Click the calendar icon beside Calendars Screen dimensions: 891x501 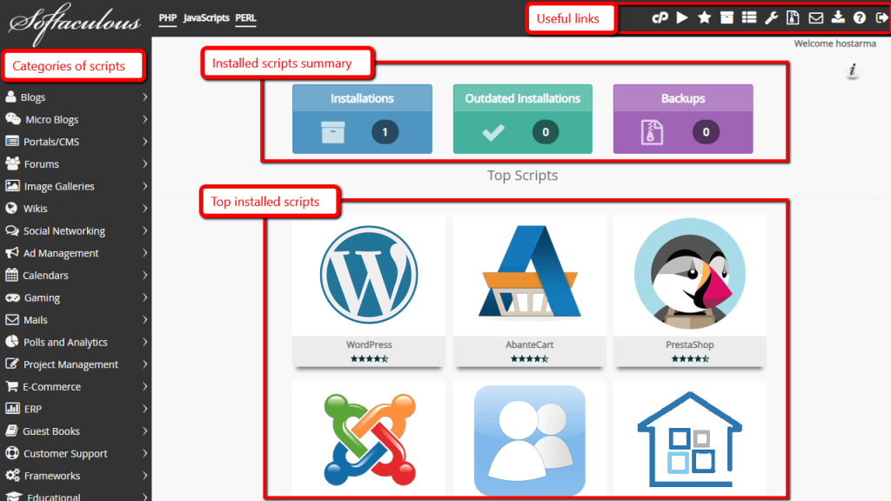point(11,275)
